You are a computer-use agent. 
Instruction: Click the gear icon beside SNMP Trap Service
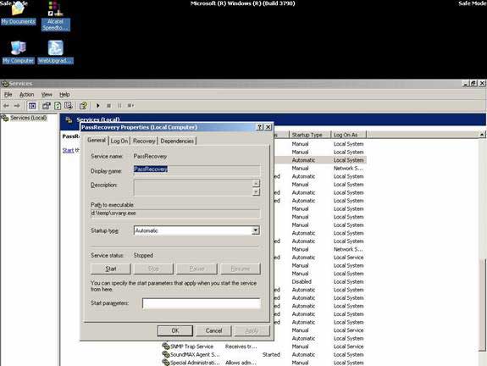click(x=165, y=347)
